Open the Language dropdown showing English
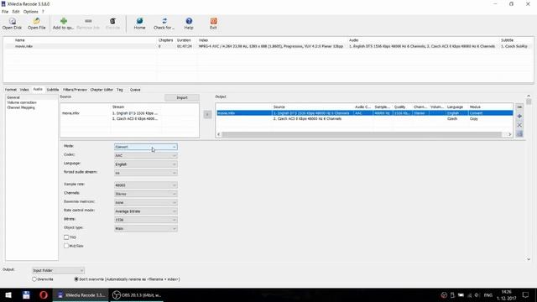Screen dimensions: 537x302 [x=145, y=164]
